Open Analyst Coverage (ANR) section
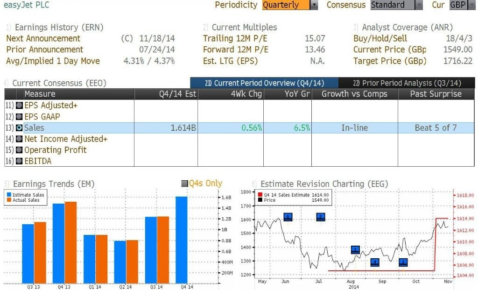478x290 pixels. pyautogui.click(x=407, y=28)
